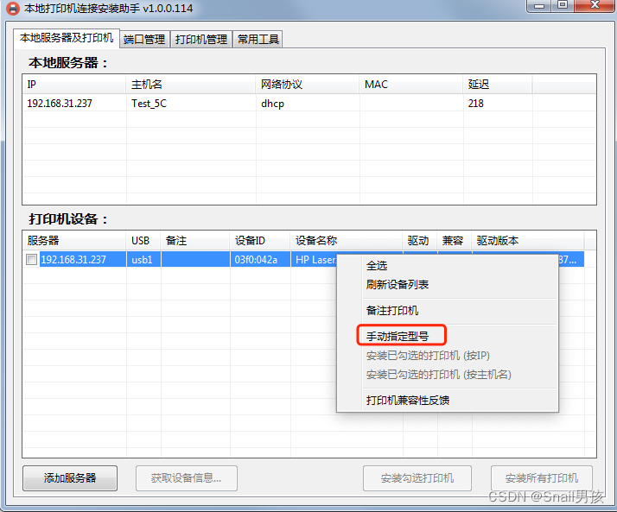Click the 获取设备信息... button
Viewport: 617px width, 512px height.
[187, 478]
